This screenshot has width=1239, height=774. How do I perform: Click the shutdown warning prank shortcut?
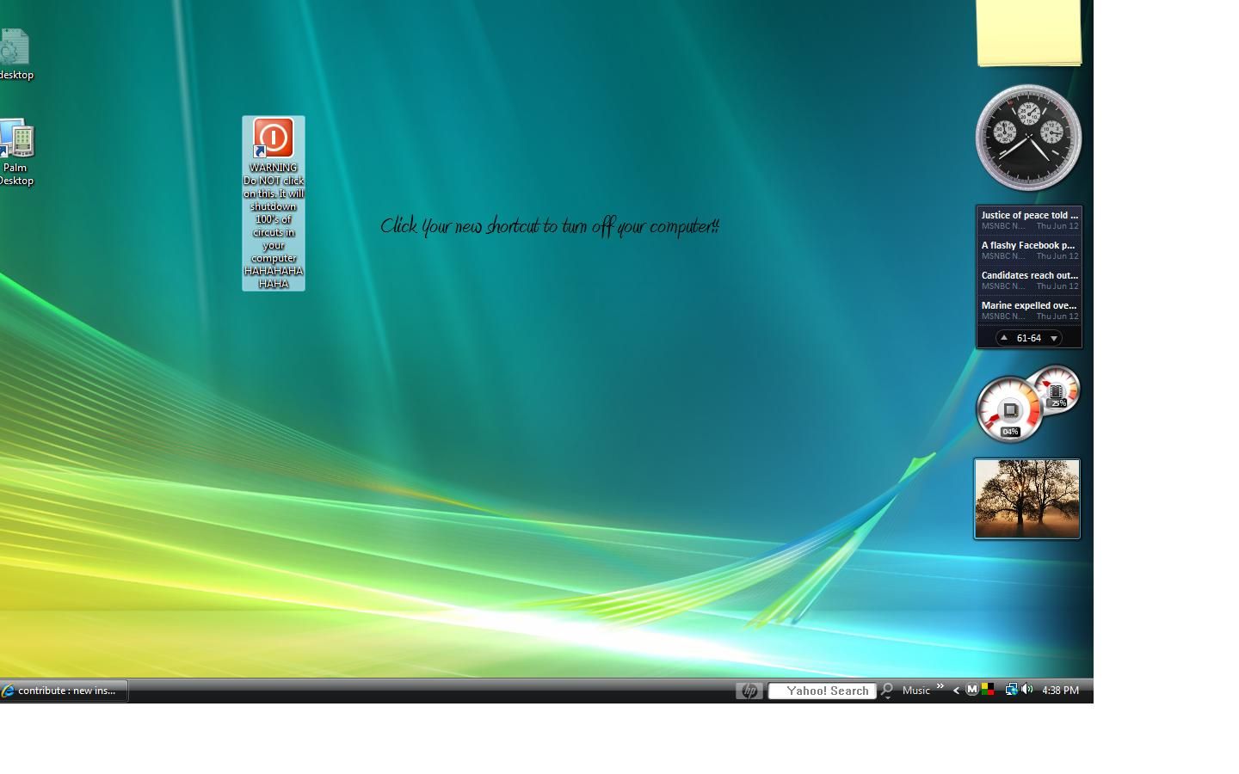tap(273, 138)
